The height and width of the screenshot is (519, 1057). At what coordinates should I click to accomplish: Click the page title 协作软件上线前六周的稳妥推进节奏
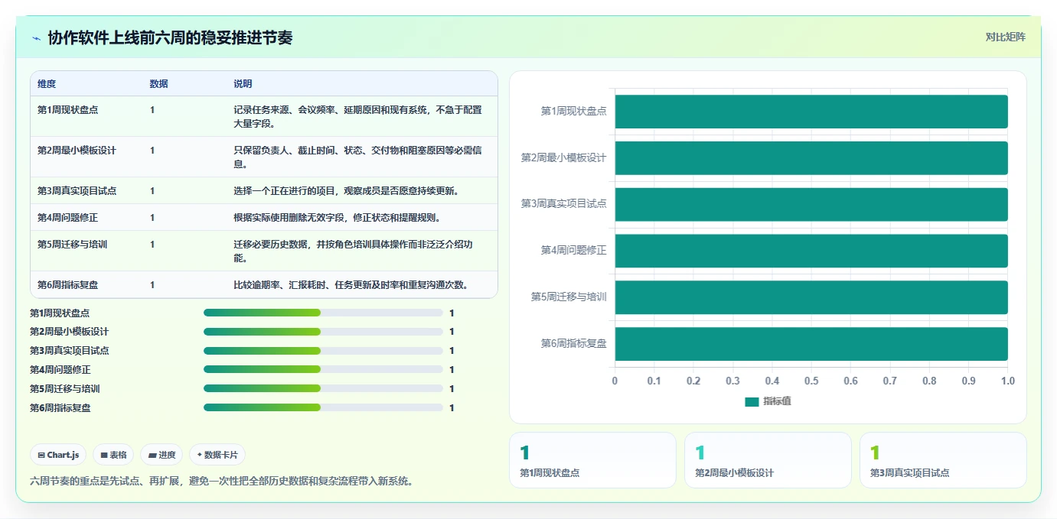coord(170,38)
